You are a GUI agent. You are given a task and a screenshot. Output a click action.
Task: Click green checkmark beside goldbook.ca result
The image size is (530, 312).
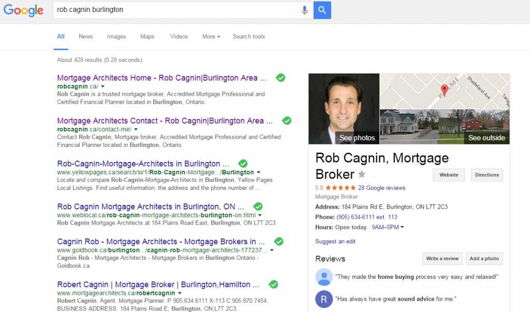tap(278, 241)
